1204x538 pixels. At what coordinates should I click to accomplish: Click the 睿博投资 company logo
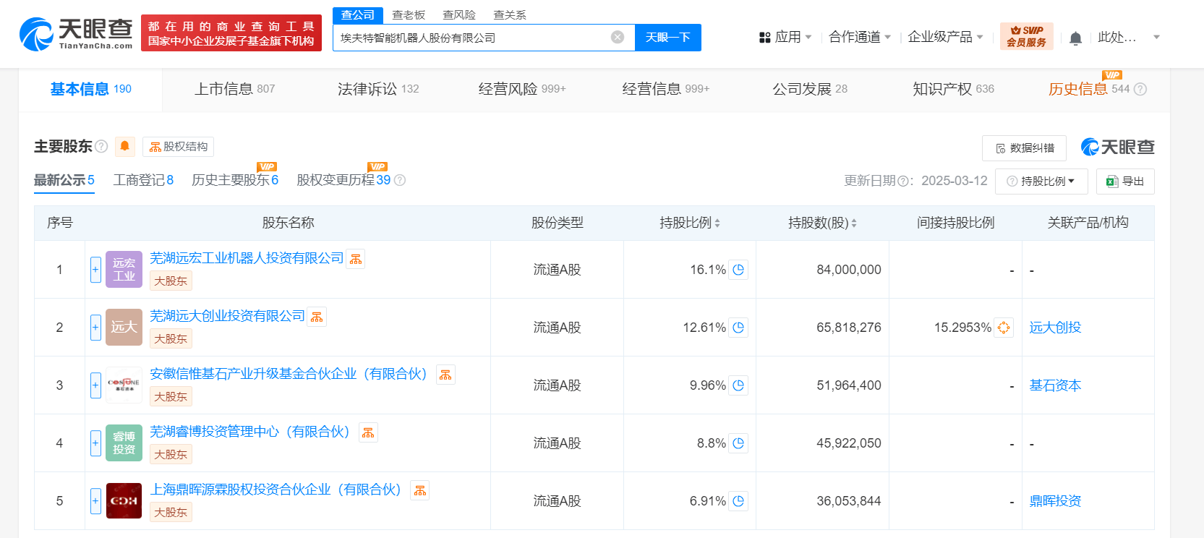coord(124,443)
